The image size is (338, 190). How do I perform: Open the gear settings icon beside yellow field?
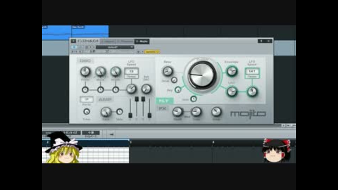point(138,52)
